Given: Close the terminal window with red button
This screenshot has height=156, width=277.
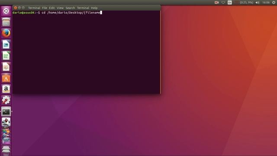Looking at the screenshot, I should pos(16,8).
